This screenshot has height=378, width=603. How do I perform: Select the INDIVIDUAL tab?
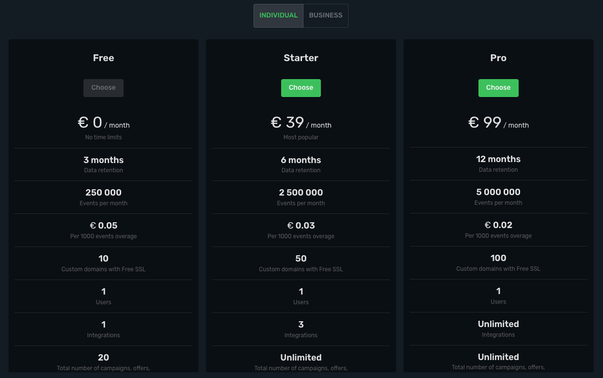[278, 15]
